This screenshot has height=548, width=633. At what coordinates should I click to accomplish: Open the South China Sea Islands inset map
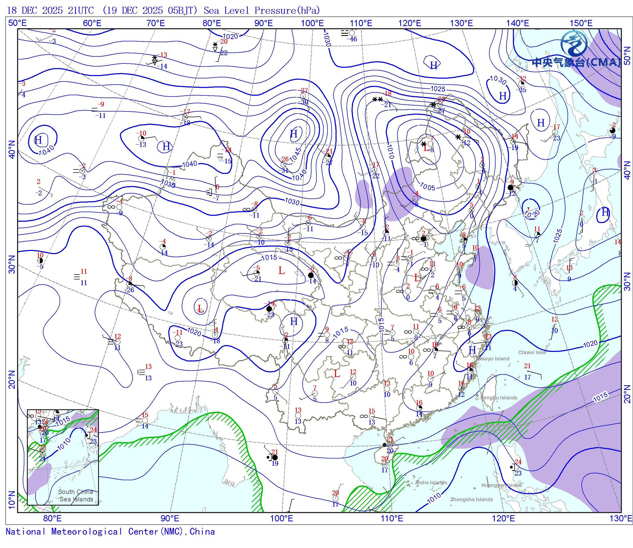(x=63, y=457)
